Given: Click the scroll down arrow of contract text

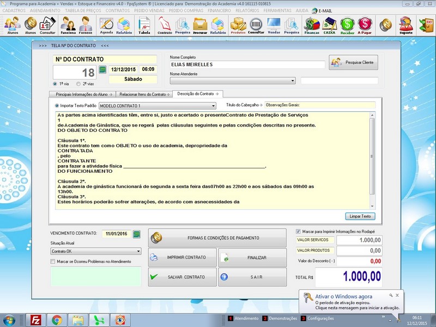Looking at the screenshot, I should (x=372, y=207).
